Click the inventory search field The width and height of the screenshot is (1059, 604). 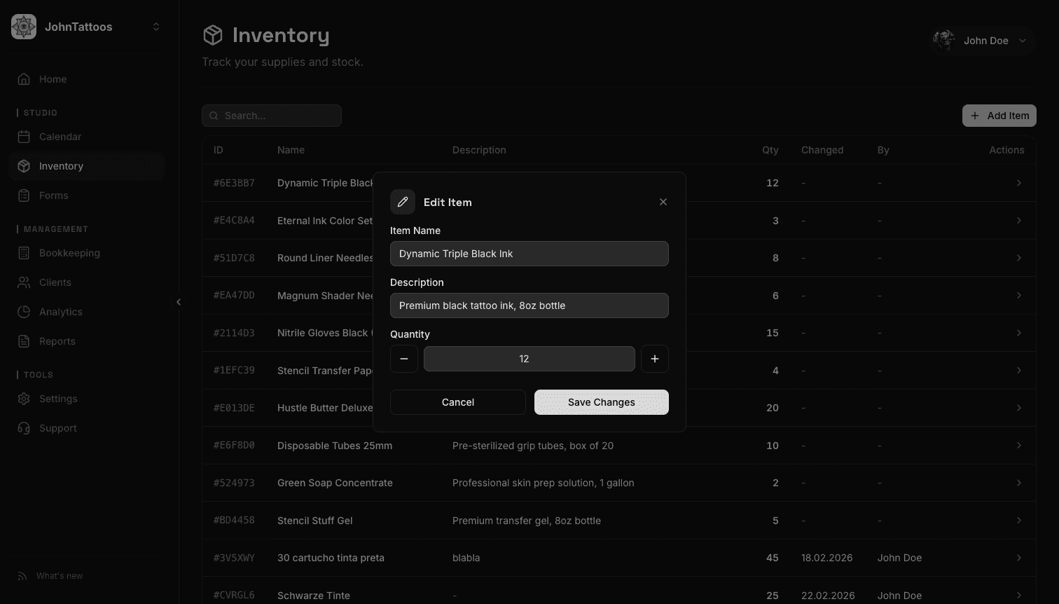pyautogui.click(x=272, y=115)
